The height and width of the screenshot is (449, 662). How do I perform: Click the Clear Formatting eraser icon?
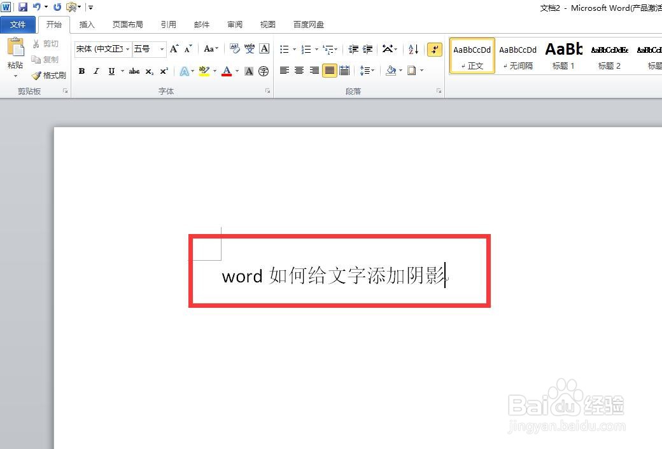(235, 49)
